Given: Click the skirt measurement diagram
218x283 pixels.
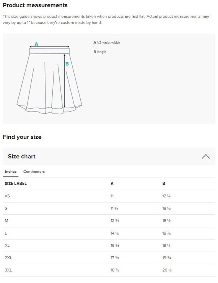Looking at the screenshot, I should [49, 78].
